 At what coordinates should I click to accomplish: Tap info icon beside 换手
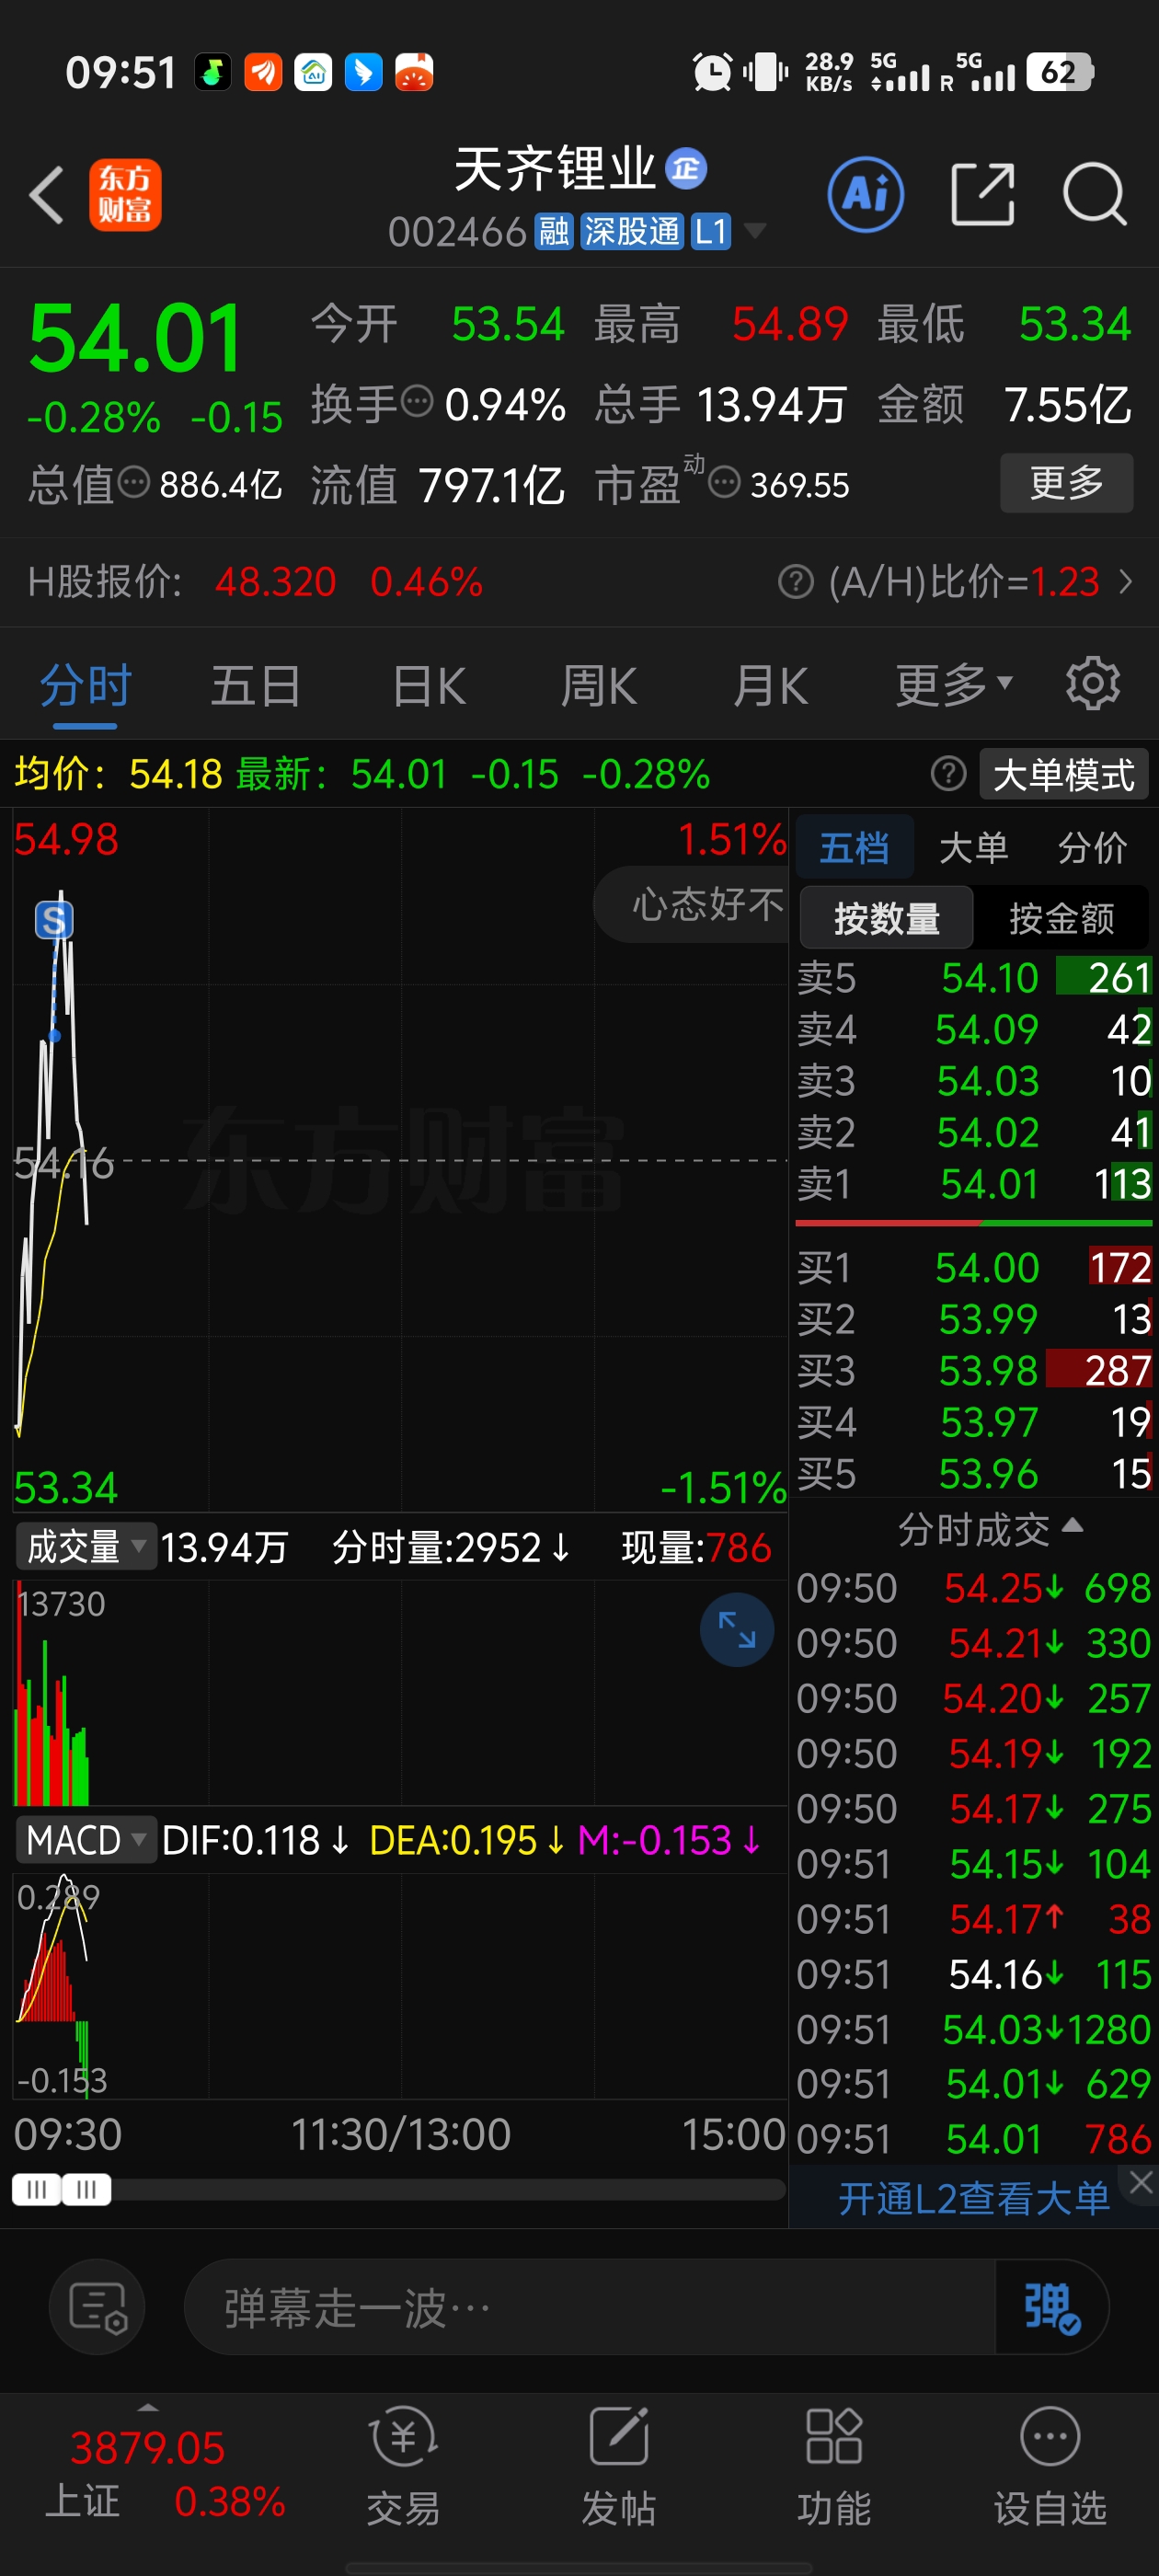[x=417, y=402]
